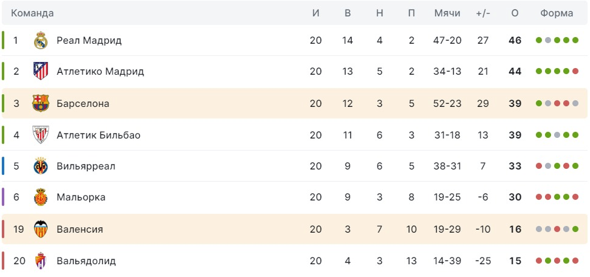Screen dimensions: 590x277
Task: Click the Команда column header
Action: click(x=32, y=13)
